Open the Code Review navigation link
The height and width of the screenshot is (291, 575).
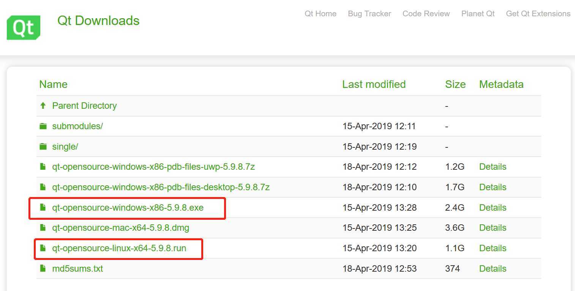tap(426, 14)
